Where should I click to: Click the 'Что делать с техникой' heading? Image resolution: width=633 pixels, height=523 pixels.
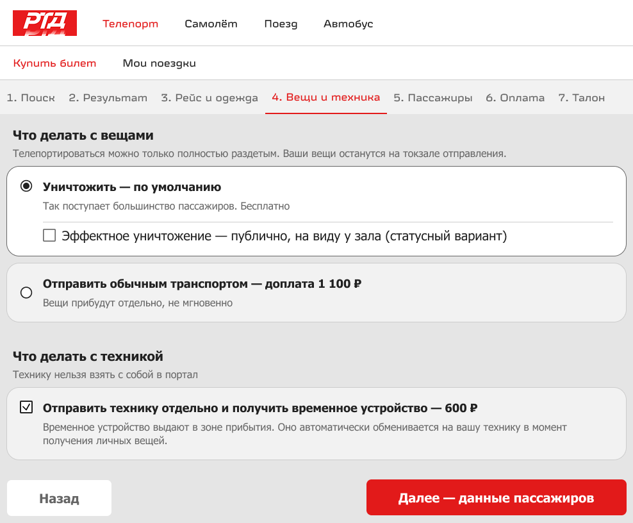coord(88,356)
